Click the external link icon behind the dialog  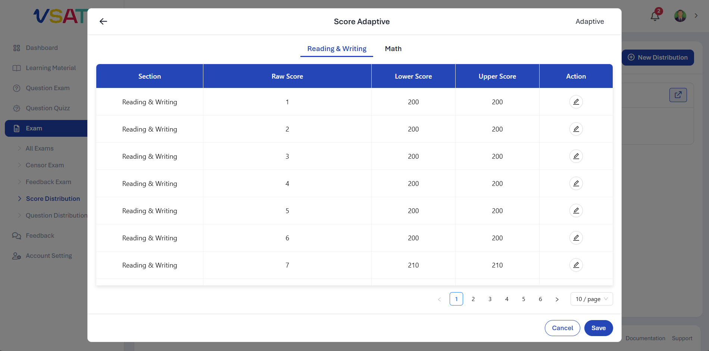678,95
